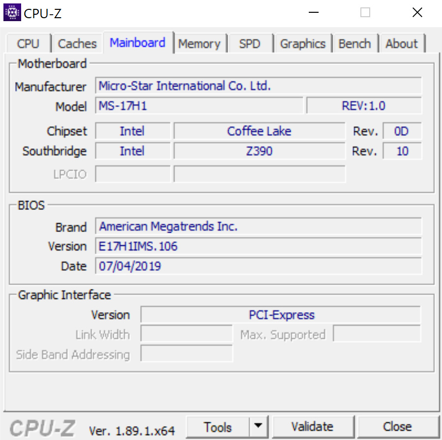Click the CPU-Z app icon in title bar
This screenshot has width=442, height=440.
tap(12, 12)
